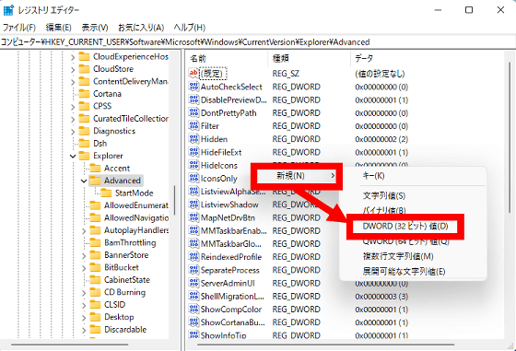Expand the CloudExperienceHost tree node
The height and width of the screenshot is (351, 516).
point(73,57)
